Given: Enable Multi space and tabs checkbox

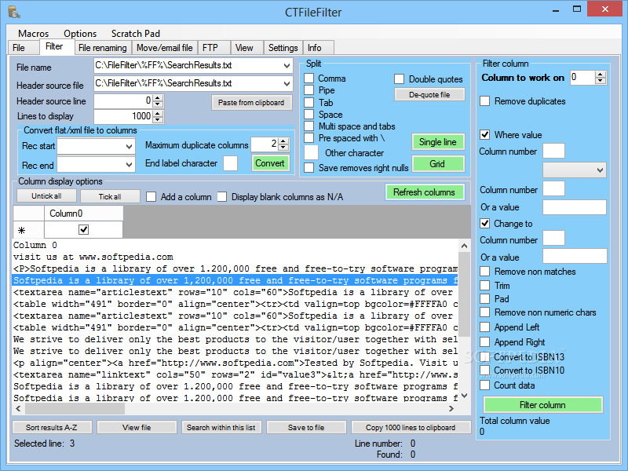Looking at the screenshot, I should [x=309, y=126].
